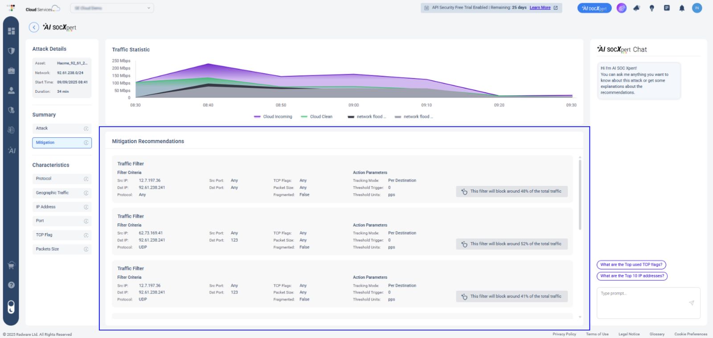Open the briefcase icon in sidebar

pyautogui.click(x=11, y=70)
